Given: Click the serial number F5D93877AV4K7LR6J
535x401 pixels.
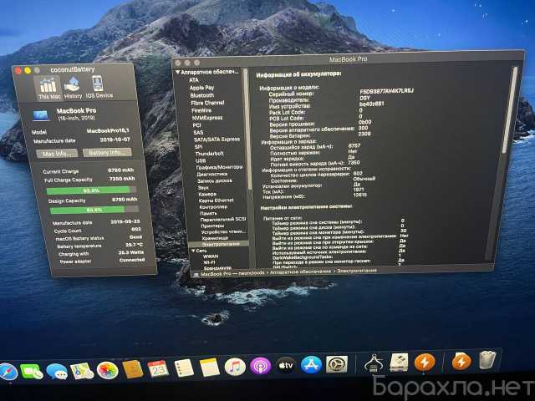Looking at the screenshot, I should 386,91.
